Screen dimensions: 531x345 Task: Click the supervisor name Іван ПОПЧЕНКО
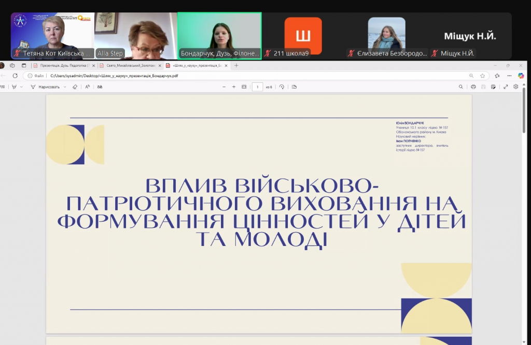point(409,141)
